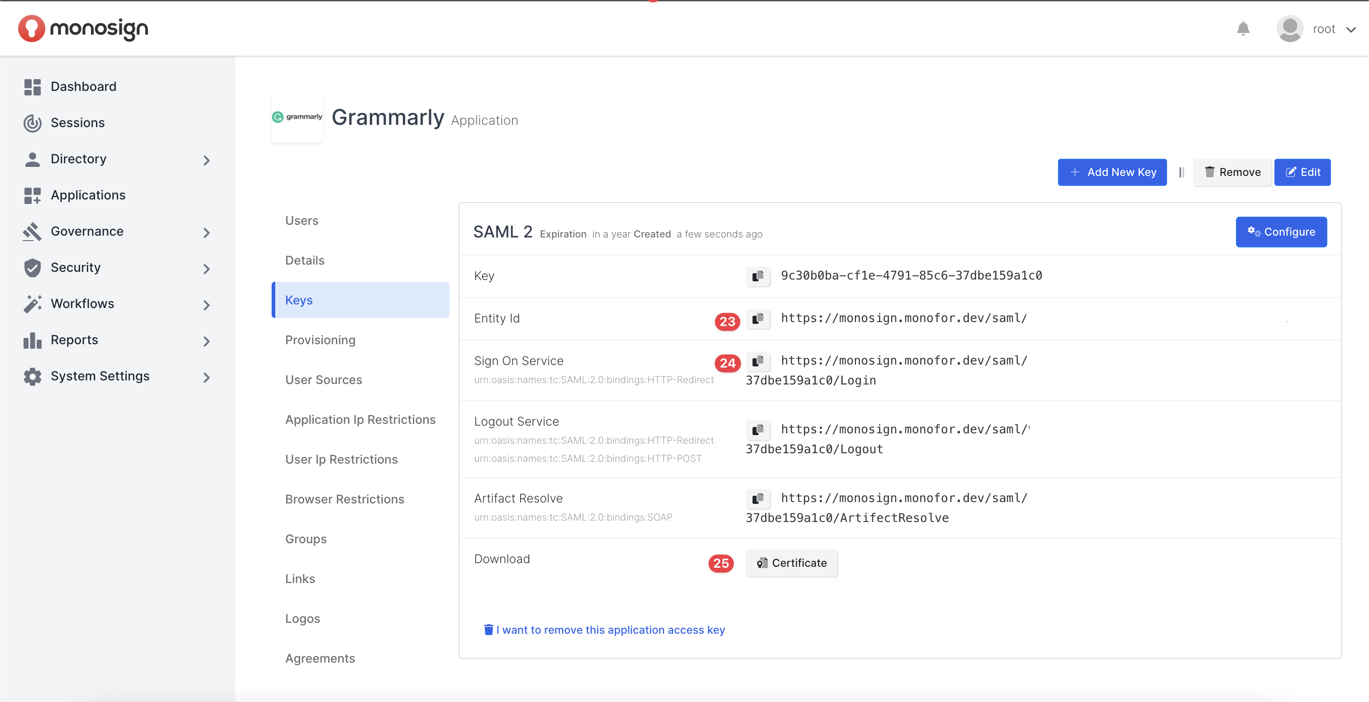Expand the Governance submenu
This screenshot has width=1369, height=702.
(x=207, y=232)
